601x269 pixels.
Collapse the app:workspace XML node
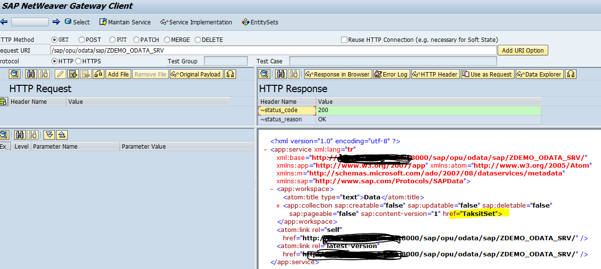272,189
